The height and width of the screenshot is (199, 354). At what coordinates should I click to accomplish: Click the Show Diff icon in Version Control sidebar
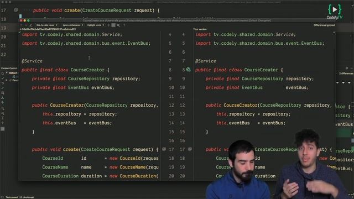[x=3, y=93]
